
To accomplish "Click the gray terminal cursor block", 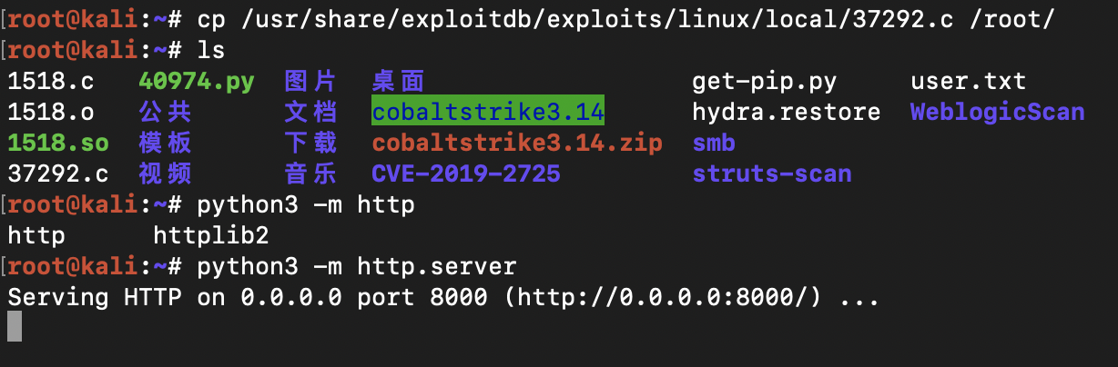I will tap(14, 326).
